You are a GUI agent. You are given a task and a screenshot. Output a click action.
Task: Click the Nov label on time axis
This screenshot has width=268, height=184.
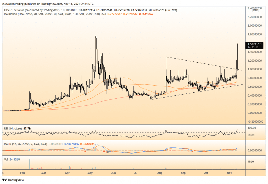point(229,173)
